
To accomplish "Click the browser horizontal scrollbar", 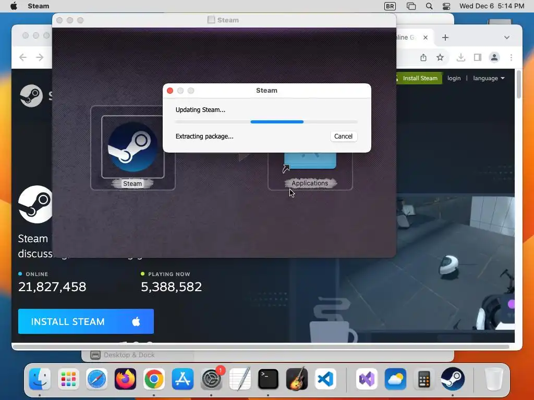I will (x=262, y=346).
